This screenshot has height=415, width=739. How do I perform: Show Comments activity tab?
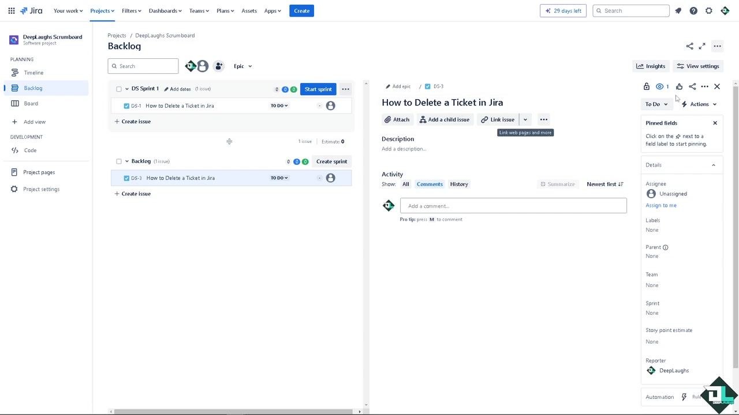430,184
